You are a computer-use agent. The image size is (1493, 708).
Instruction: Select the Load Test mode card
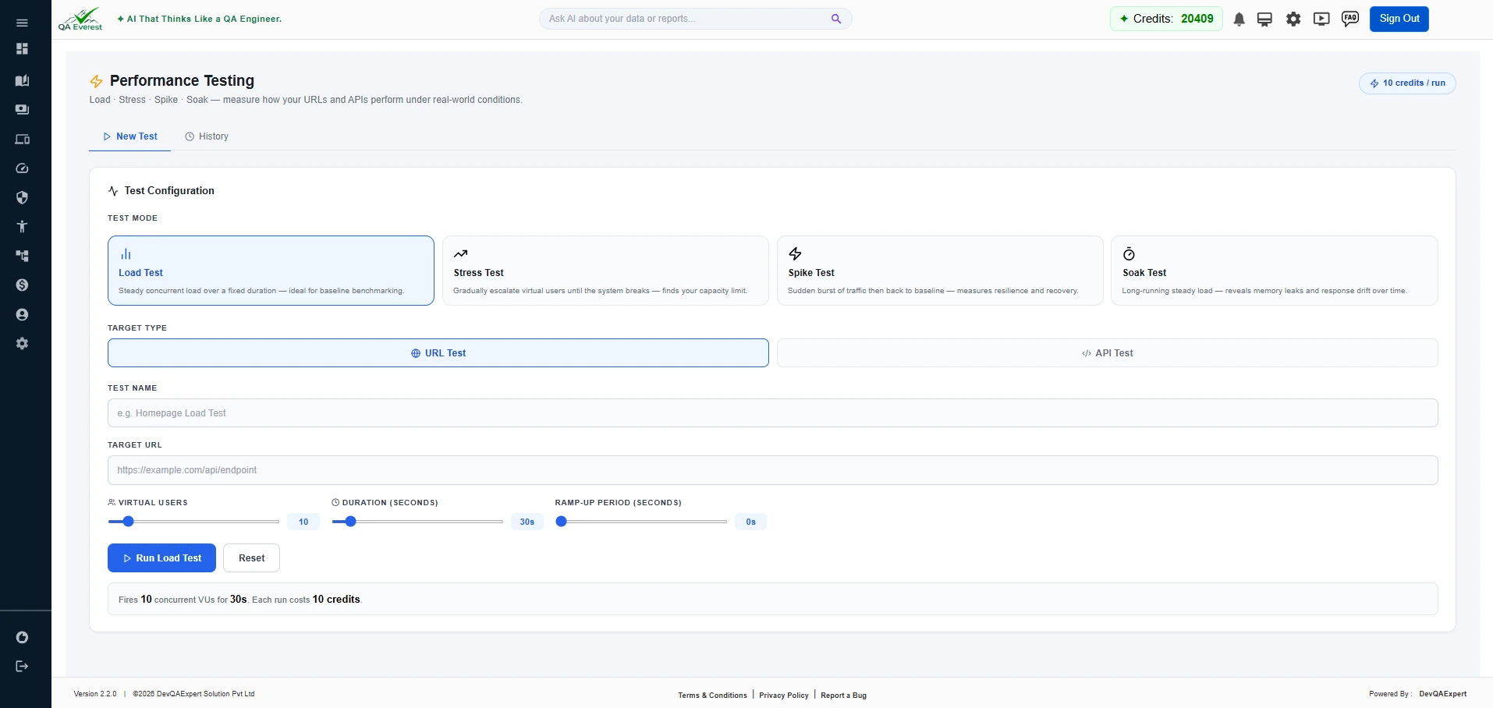coord(271,271)
